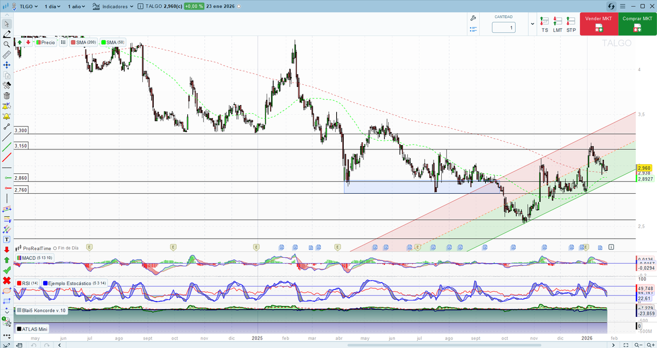Image resolution: width=657 pixels, height=348 pixels.
Task: Toggle the ATLAS Mini indicator label
Action: pyautogui.click(x=32, y=329)
